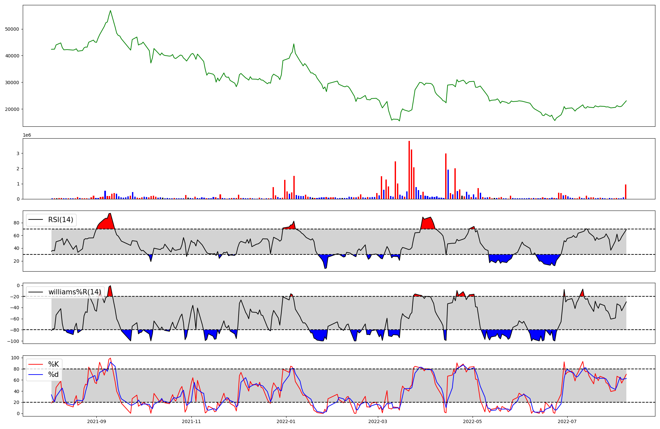The image size is (660, 429).
Task: Click the williams%R(14) legend label
Action: pos(75,292)
